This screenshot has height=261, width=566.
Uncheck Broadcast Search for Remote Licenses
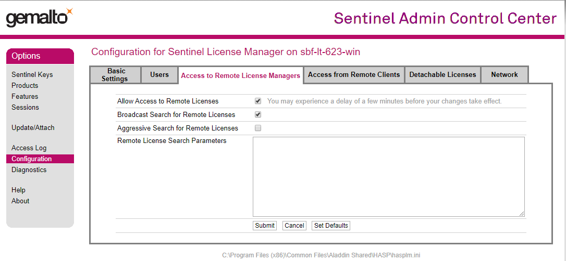pos(258,114)
